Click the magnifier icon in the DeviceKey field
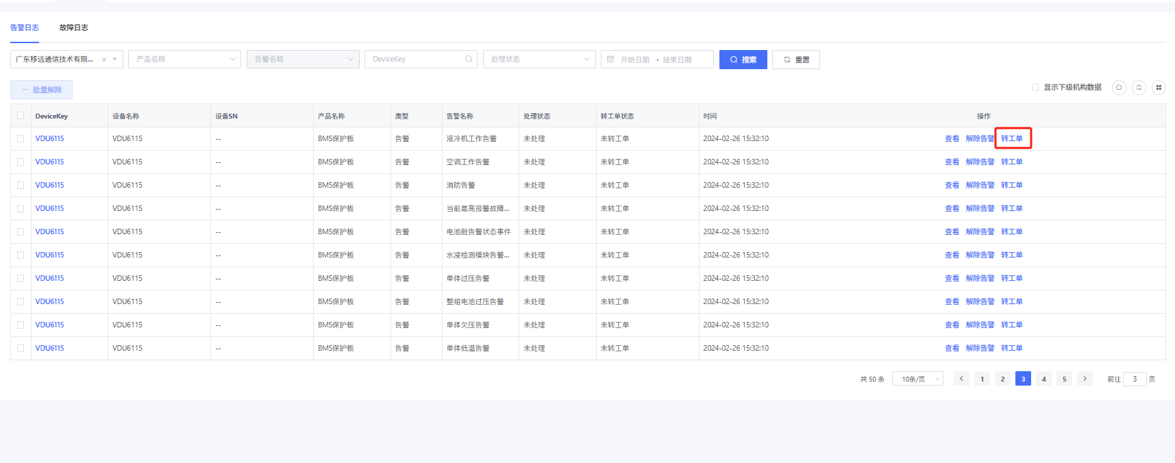The height and width of the screenshot is (463, 1175). [x=469, y=60]
